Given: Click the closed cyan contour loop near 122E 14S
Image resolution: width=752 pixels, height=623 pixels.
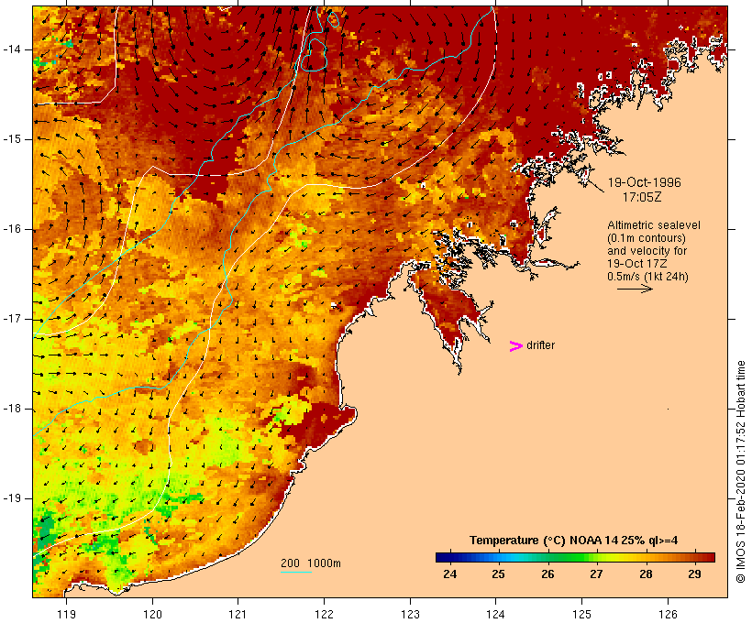Looking at the screenshot, I should (315, 55).
